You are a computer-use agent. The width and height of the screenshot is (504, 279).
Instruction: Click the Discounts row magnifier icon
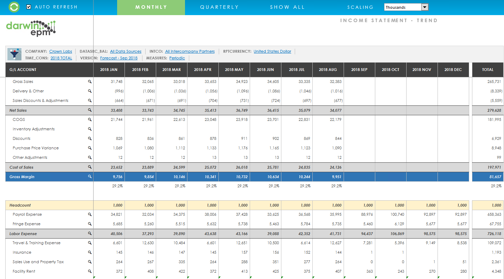coord(90,138)
